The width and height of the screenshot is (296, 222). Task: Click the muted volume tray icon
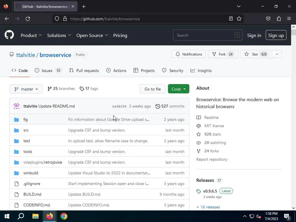258,216
